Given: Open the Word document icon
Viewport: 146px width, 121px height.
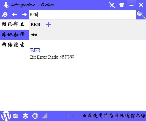Looking at the screenshot, I should click(x=16, y=116).
